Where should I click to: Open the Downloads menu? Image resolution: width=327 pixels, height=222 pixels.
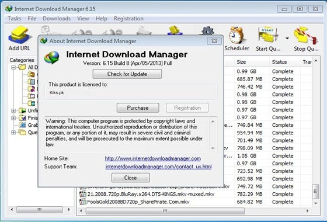point(57,19)
